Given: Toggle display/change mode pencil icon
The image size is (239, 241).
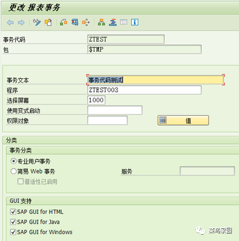Looking at the screenshot, I should [x=37, y=22].
